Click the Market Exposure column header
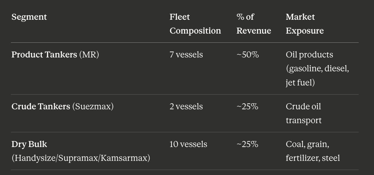Image resolution: width=374 pixels, height=175 pixels. (305, 24)
